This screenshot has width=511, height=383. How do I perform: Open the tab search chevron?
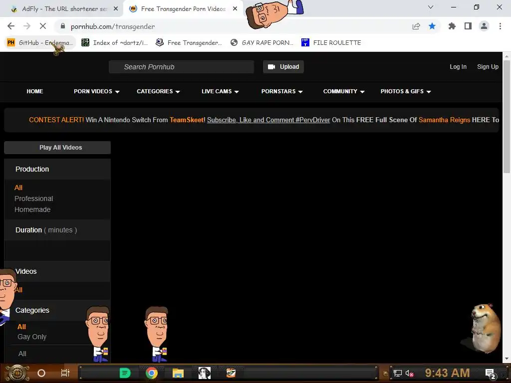click(x=431, y=7)
